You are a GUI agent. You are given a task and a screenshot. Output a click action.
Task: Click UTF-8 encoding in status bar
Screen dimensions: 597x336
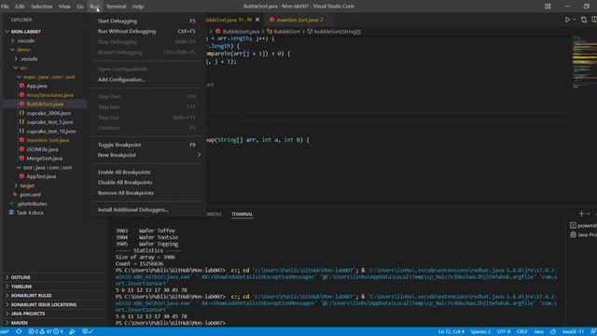tap(504, 332)
